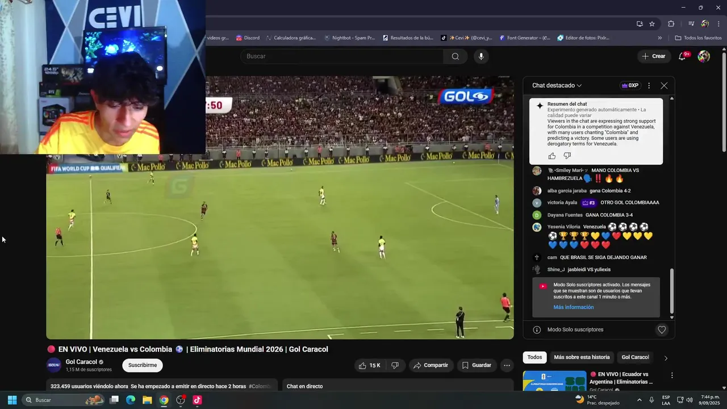
Task: Click the subscribers-only mode info icon
Action: [x=537, y=329]
